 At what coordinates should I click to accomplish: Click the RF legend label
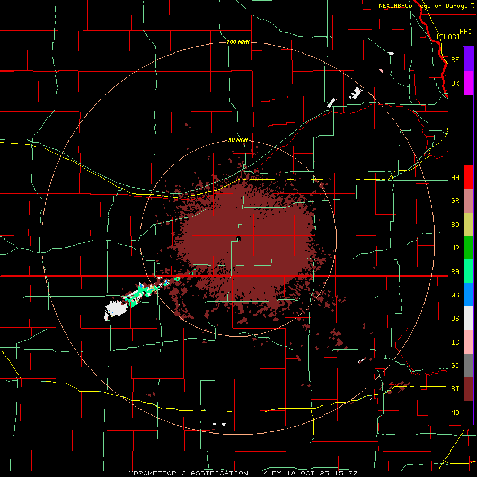[455, 59]
